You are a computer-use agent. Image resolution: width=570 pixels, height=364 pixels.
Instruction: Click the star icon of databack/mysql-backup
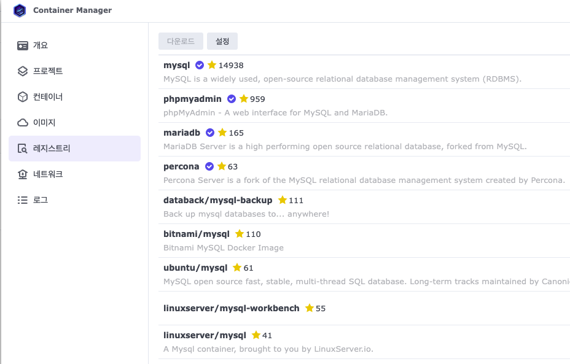coord(283,199)
